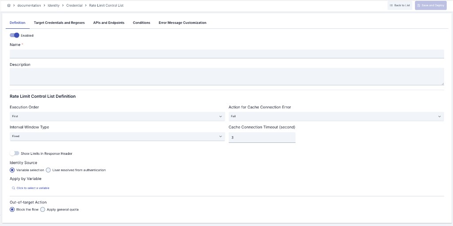Viewport: 453px width, 226px height.
Task: Go to Credential in the breadcrumb
Action: pyautogui.click(x=74, y=5)
